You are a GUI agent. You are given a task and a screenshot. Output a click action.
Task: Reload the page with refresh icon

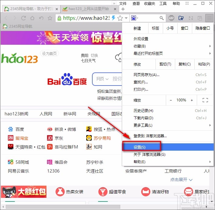pyautogui.click(x=23, y=18)
